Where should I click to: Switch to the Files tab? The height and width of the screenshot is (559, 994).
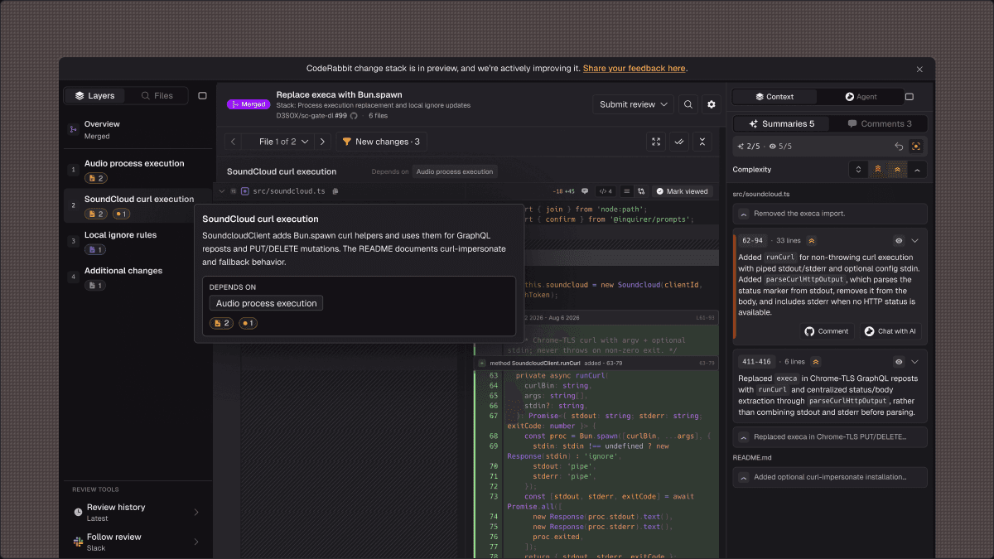157,96
